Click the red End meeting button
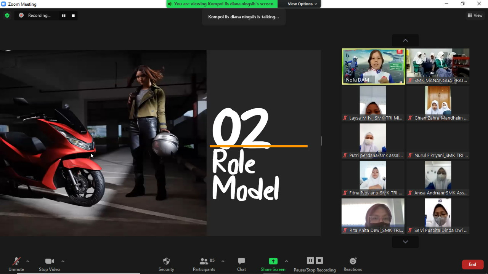The height and width of the screenshot is (274, 488). coord(472,264)
